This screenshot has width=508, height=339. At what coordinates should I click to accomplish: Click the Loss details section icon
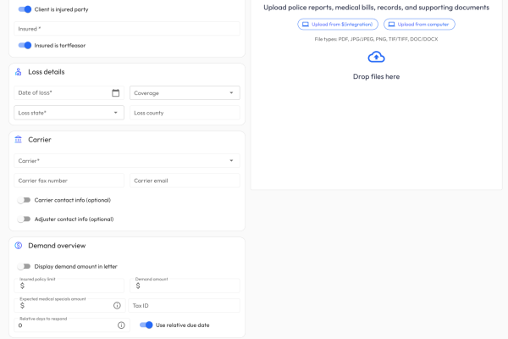click(19, 72)
